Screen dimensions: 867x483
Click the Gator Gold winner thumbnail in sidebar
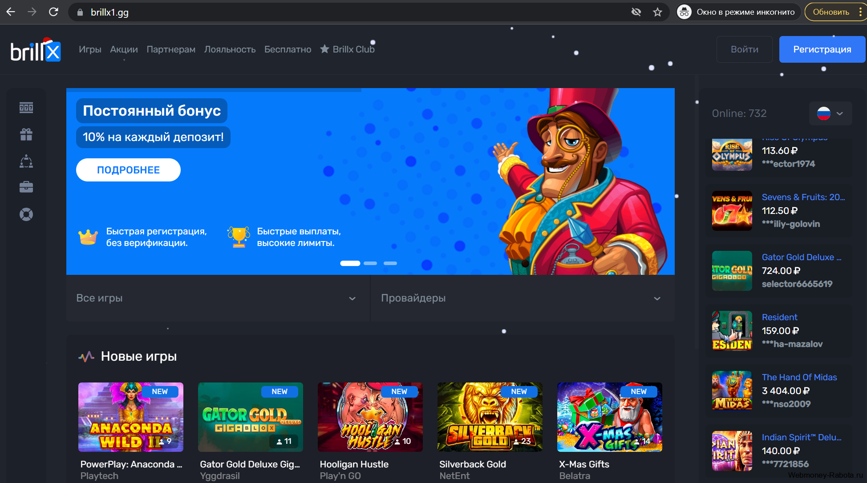pos(732,271)
